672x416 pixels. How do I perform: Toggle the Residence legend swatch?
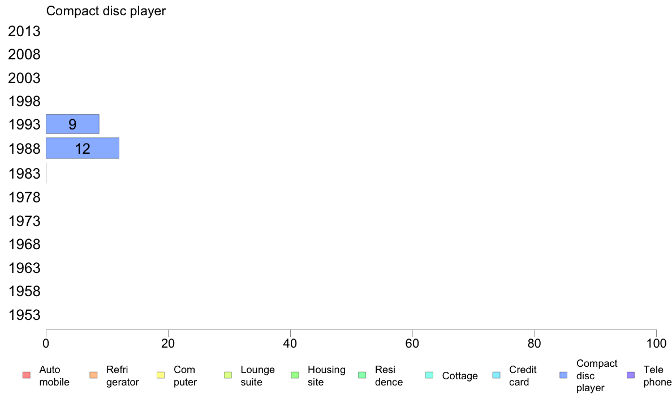[362, 375]
